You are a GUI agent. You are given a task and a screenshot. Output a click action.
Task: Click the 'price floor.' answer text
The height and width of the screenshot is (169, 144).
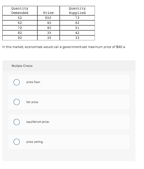(33, 82)
